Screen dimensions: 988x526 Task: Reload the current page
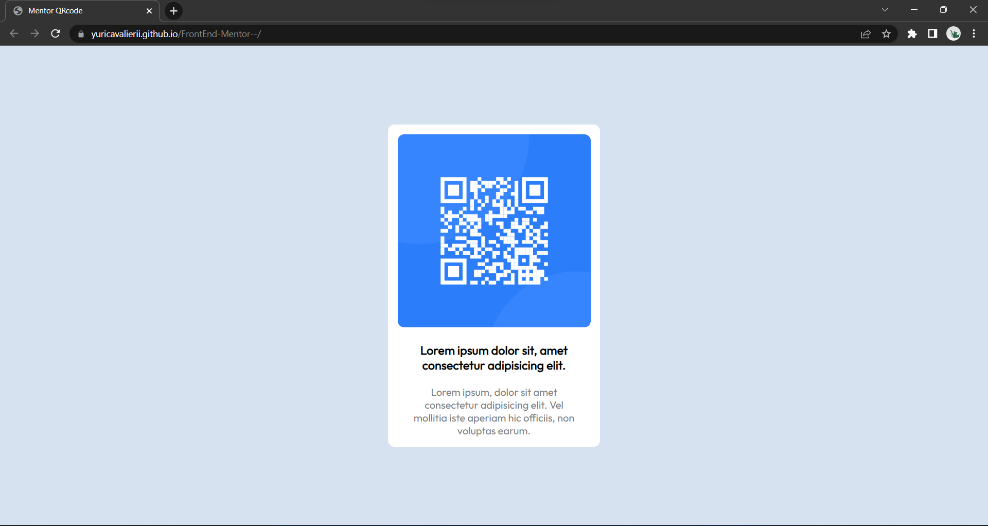pyautogui.click(x=56, y=34)
